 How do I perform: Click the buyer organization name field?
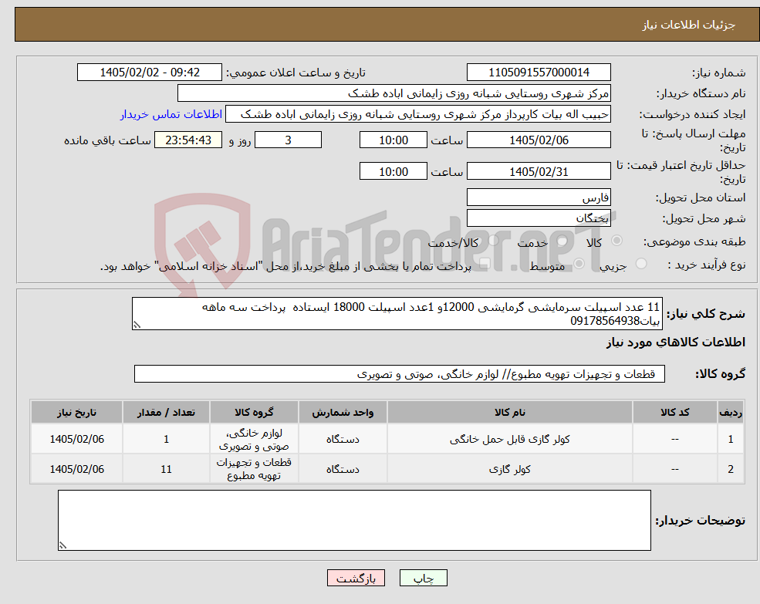[x=394, y=93]
